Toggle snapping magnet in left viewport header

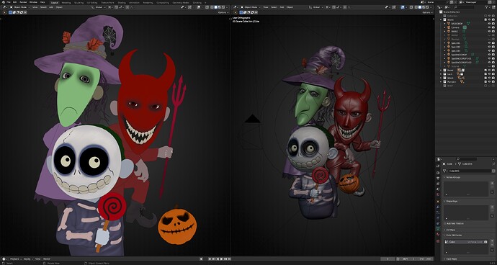click(116, 7)
